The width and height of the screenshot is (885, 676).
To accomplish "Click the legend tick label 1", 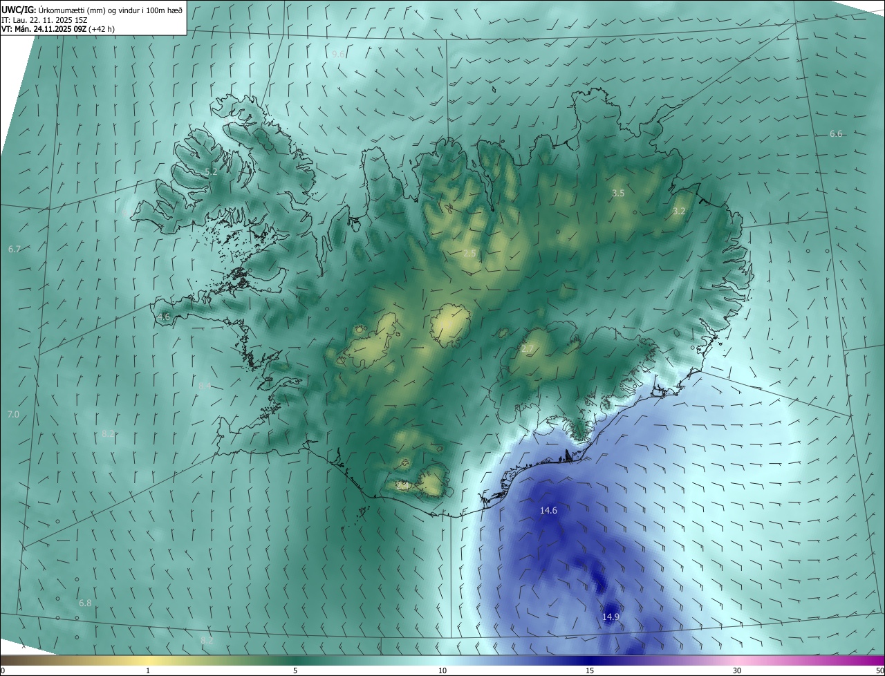I will 148,670.
